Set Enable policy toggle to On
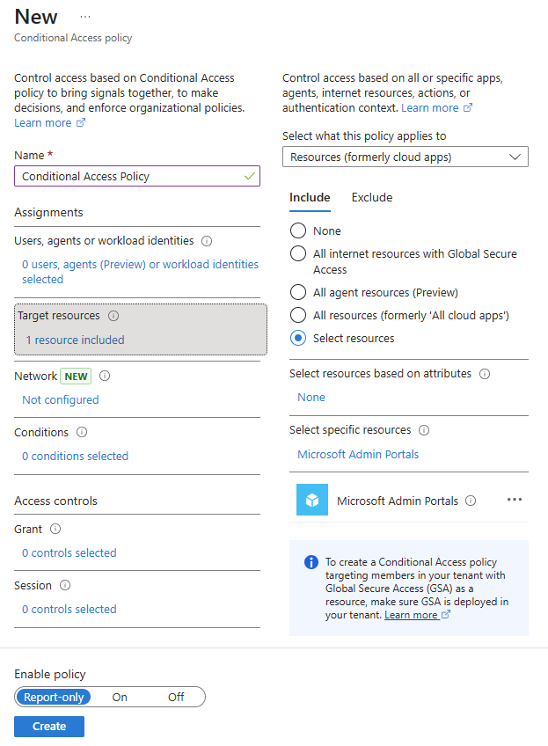548x746 pixels. [x=120, y=697]
